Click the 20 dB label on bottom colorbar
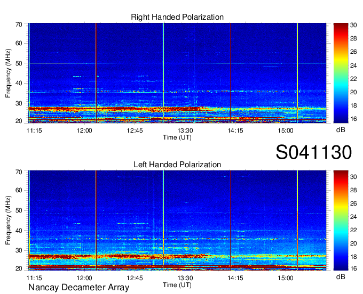363x294 pixels. (x=353, y=243)
